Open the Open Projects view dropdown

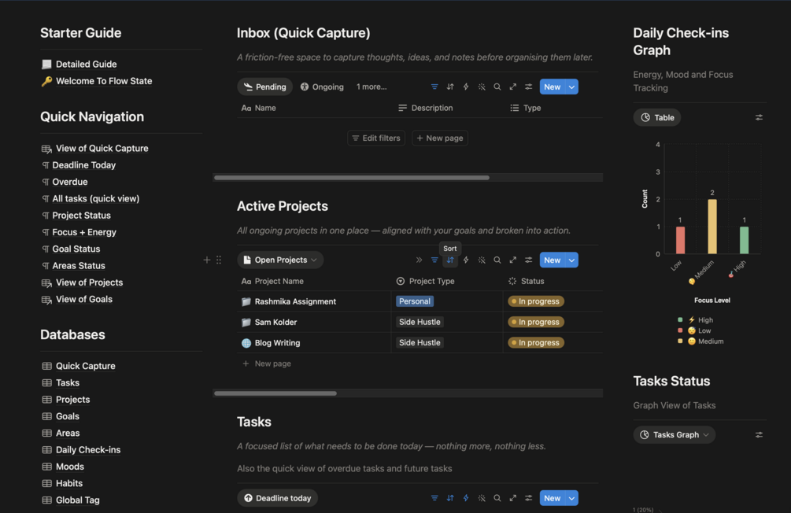280,260
